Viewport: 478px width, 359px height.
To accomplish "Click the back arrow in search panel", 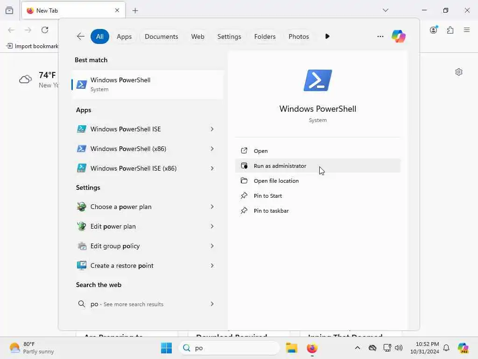I will click(x=80, y=36).
